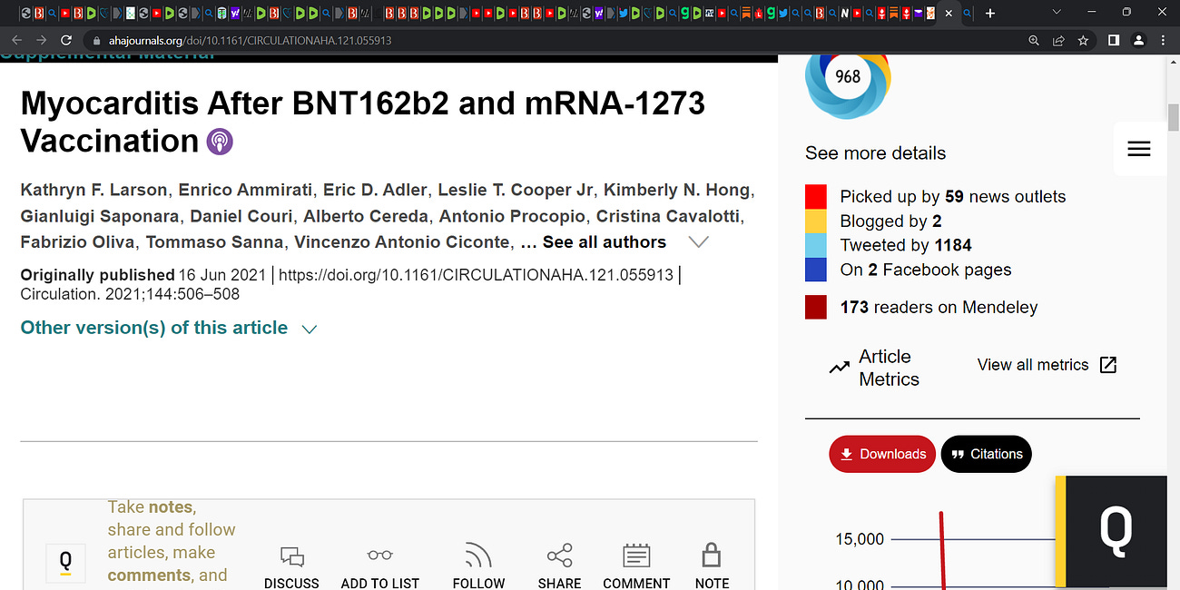Click the red news outlets color swatch

click(816, 197)
